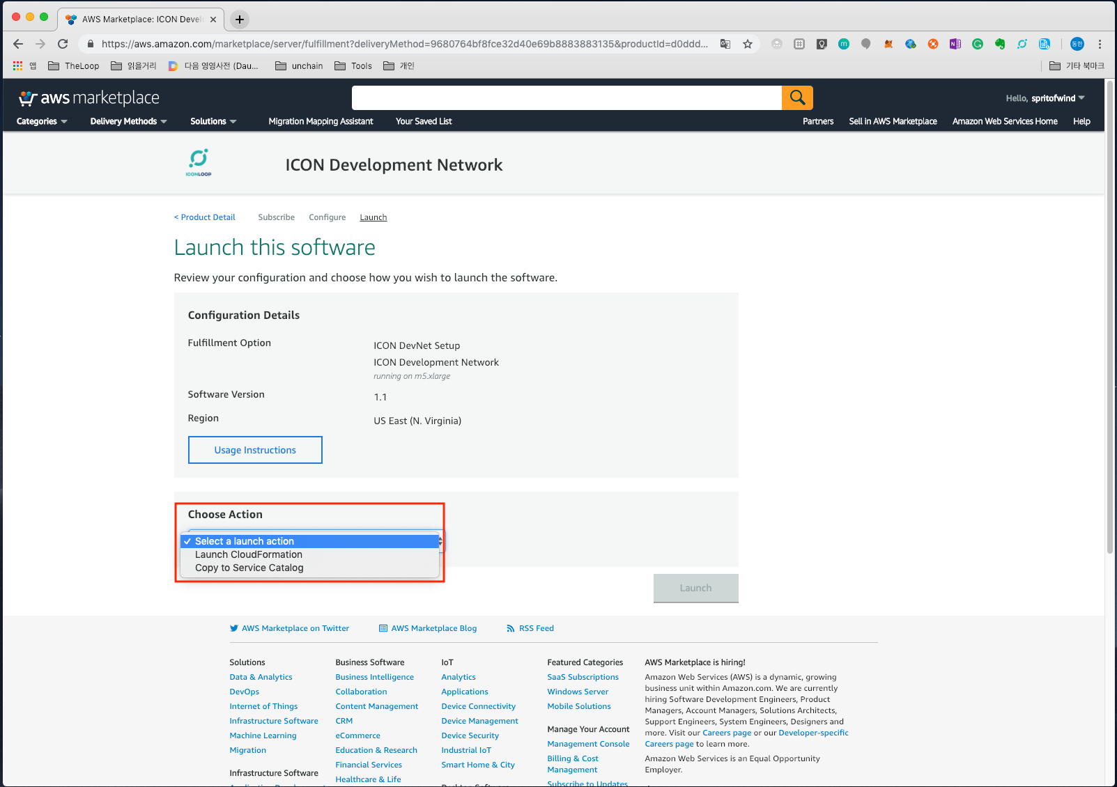The width and height of the screenshot is (1117, 787).
Task: Click the orange search magnifier button
Action: tap(797, 98)
